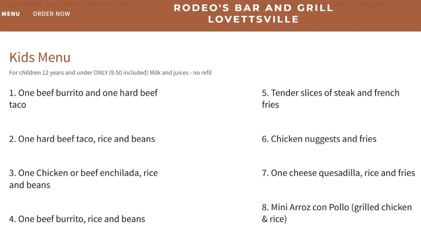Select item 3, chicken or beef enchilada
This screenshot has width=421, height=229.
(x=83, y=179)
